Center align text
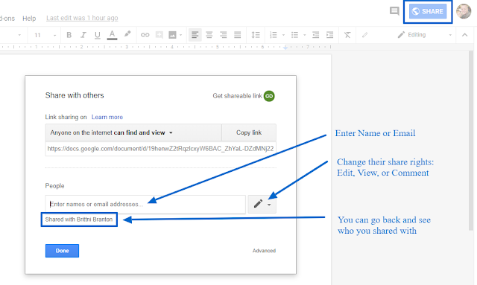Viewport: 477px width, 285px height. 209,35
